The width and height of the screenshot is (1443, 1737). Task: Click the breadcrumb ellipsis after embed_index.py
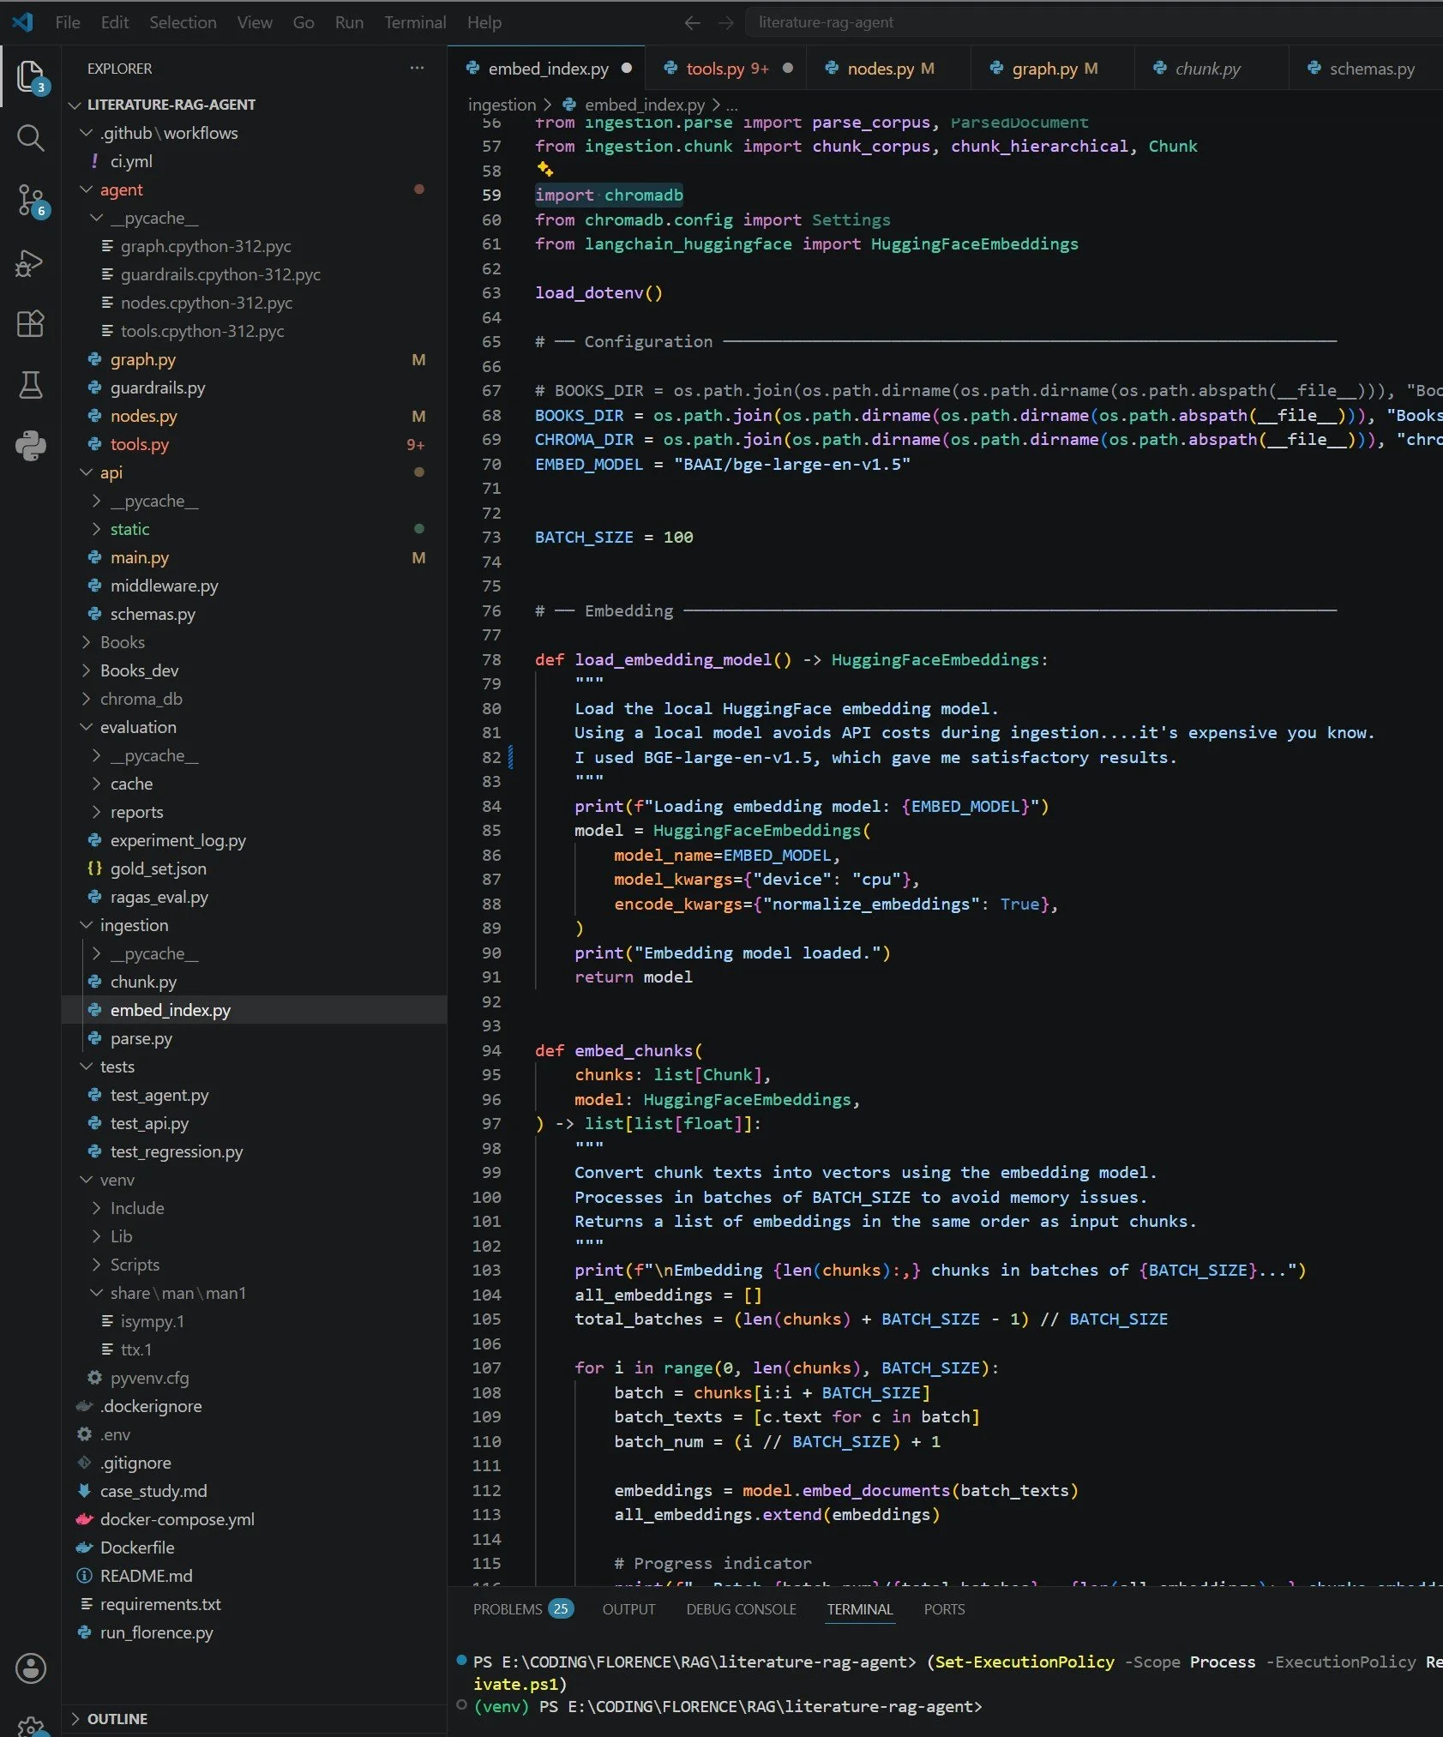(731, 105)
